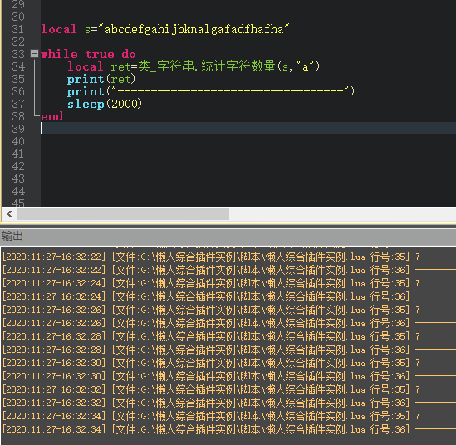Click the 16:32:32 line 36 log entry

pos(229,403)
